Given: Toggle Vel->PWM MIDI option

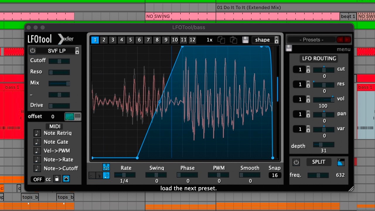Looking at the screenshot, I should pyautogui.click(x=37, y=151).
